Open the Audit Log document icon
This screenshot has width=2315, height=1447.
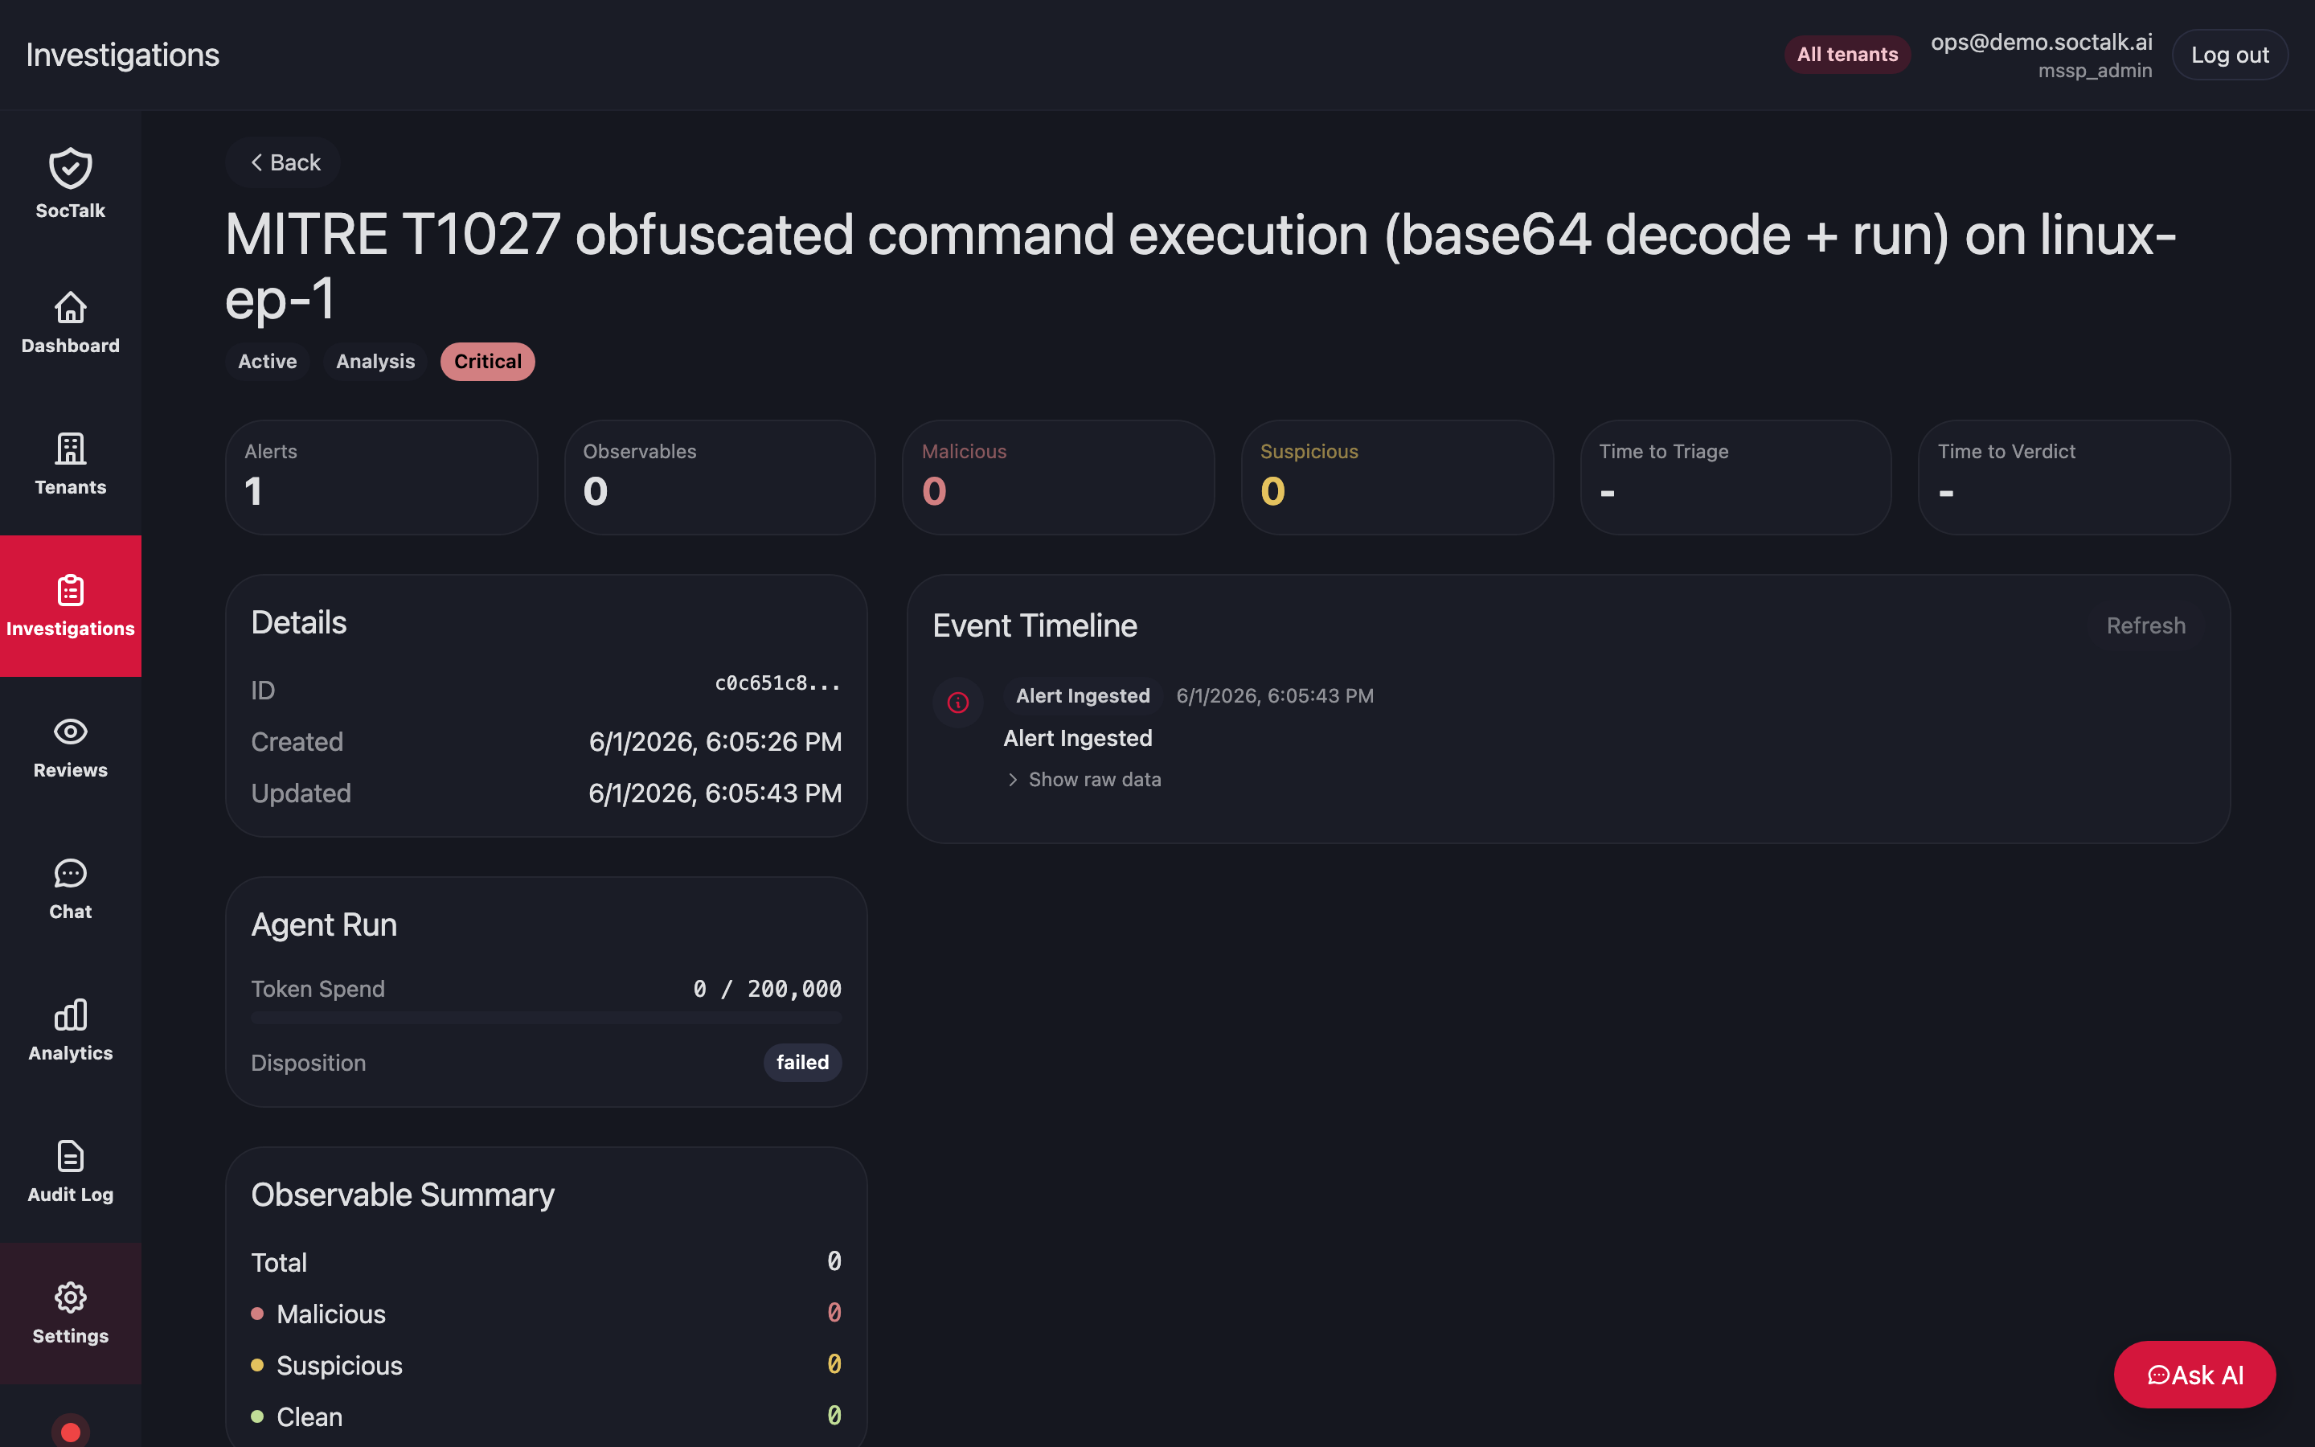(x=70, y=1156)
